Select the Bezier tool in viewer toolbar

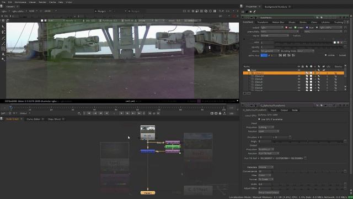point(3,38)
